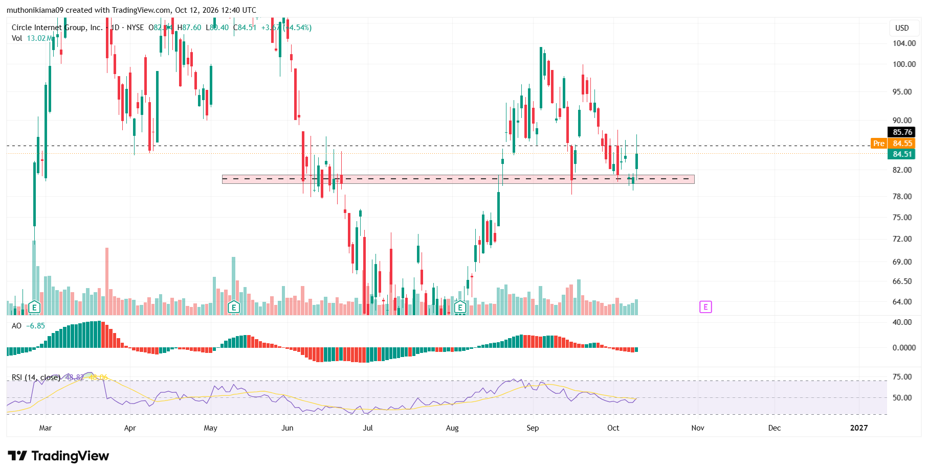
Task: Click the Circle Internet Group, Inc. symbol title
Action: coord(57,28)
